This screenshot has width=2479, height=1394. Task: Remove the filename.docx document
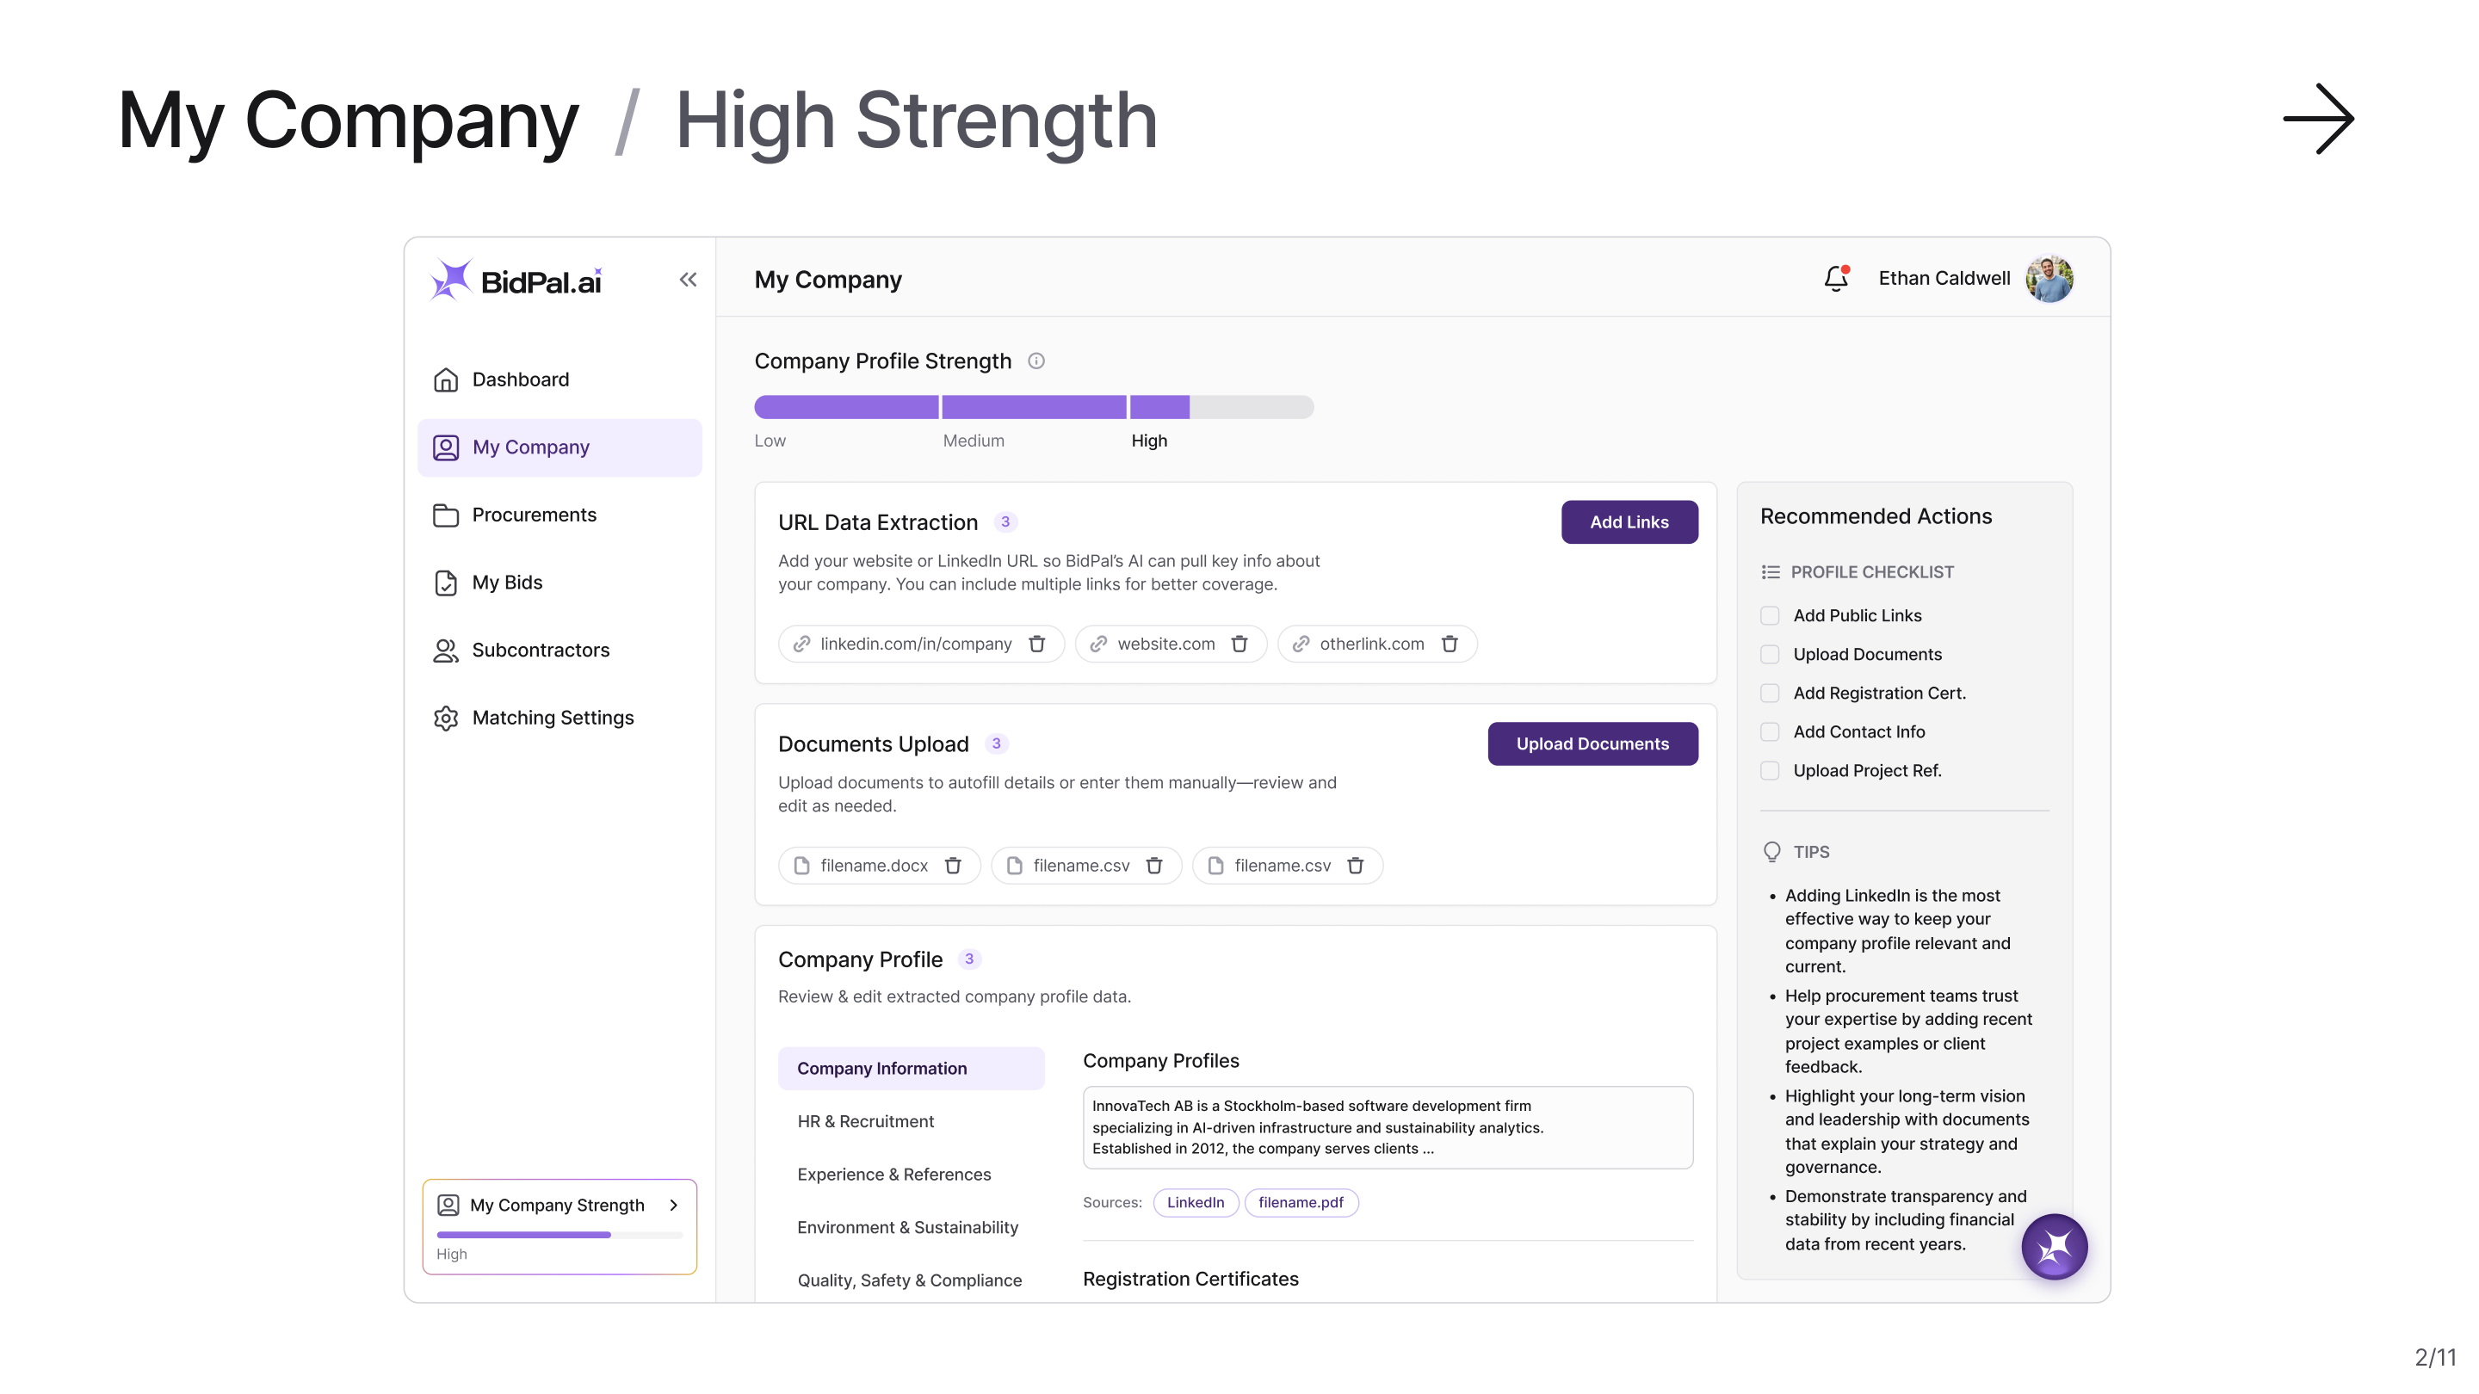tap(953, 866)
